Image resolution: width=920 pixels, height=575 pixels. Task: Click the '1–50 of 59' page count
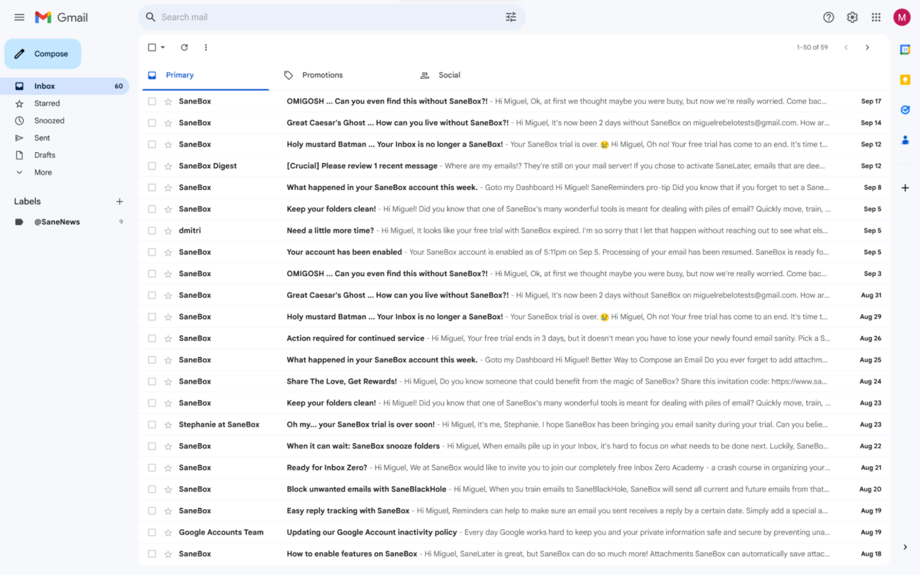812,47
